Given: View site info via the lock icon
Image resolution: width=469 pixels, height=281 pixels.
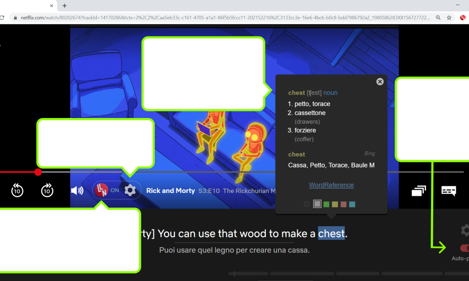Looking at the screenshot, I should pyautogui.click(x=15, y=18).
